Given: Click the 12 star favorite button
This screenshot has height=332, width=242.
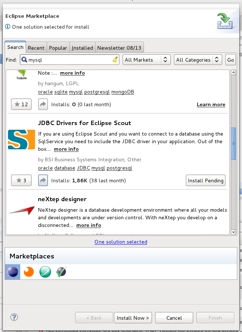Looking at the screenshot, I should tap(21, 104).
